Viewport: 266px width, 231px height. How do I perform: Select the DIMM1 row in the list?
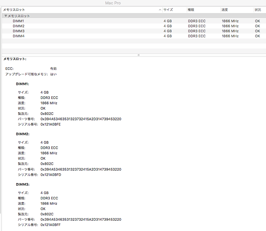pyautogui.click(x=134, y=21)
